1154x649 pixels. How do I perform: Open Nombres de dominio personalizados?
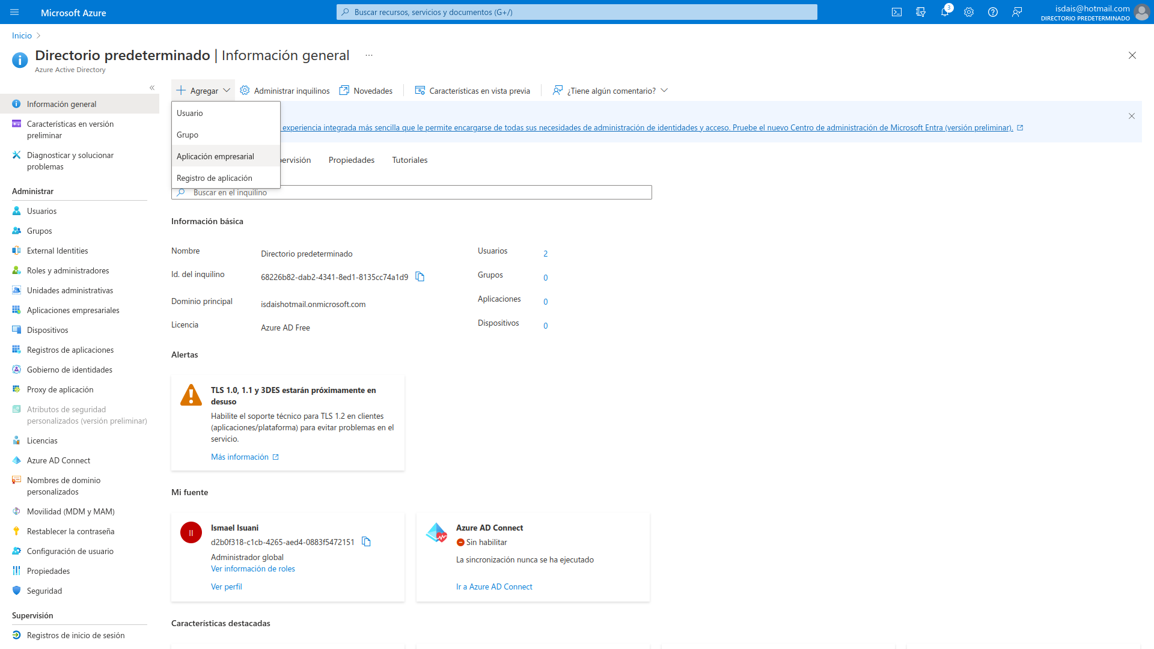point(79,486)
